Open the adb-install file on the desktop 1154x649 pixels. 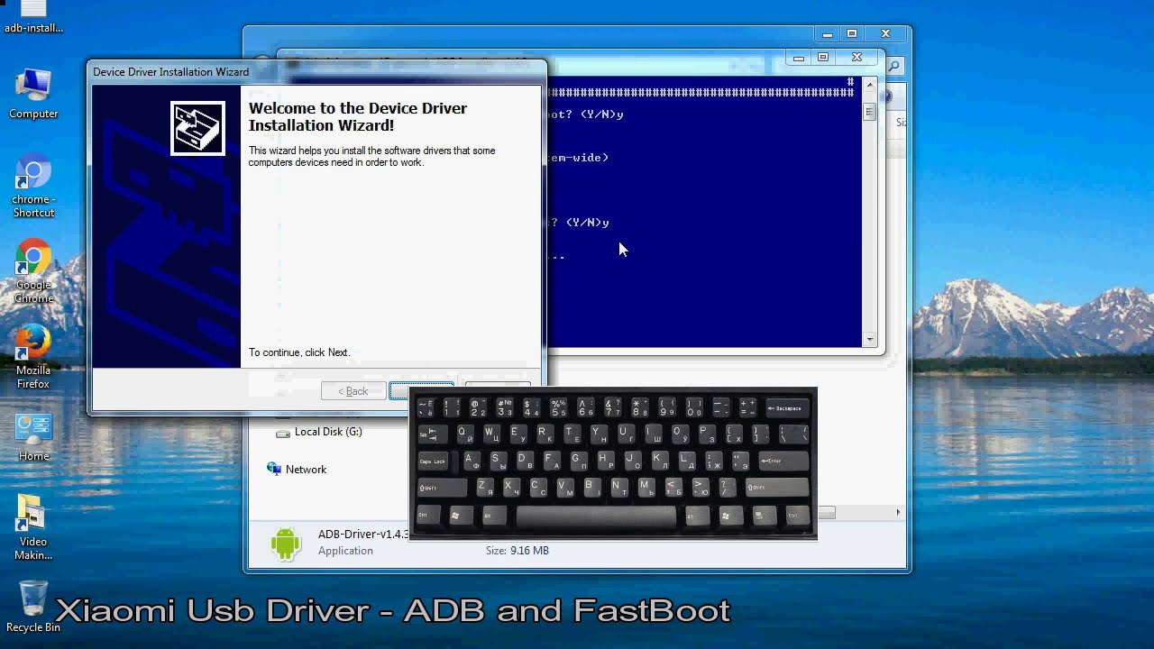[x=33, y=16]
